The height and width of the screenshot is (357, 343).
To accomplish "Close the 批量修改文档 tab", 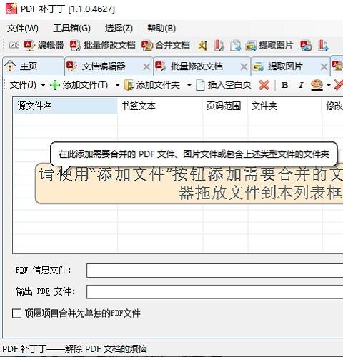I will (x=244, y=66).
